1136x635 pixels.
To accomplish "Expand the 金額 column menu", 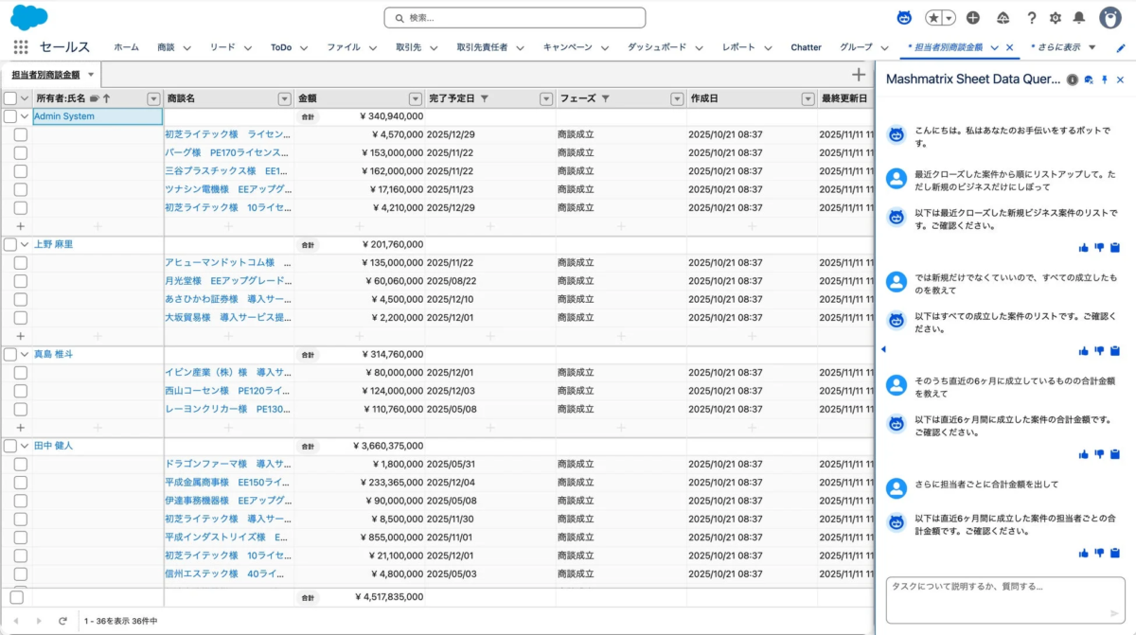I will point(416,97).
